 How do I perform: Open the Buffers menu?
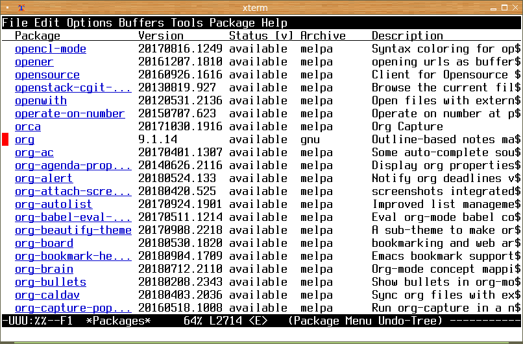[x=141, y=23]
